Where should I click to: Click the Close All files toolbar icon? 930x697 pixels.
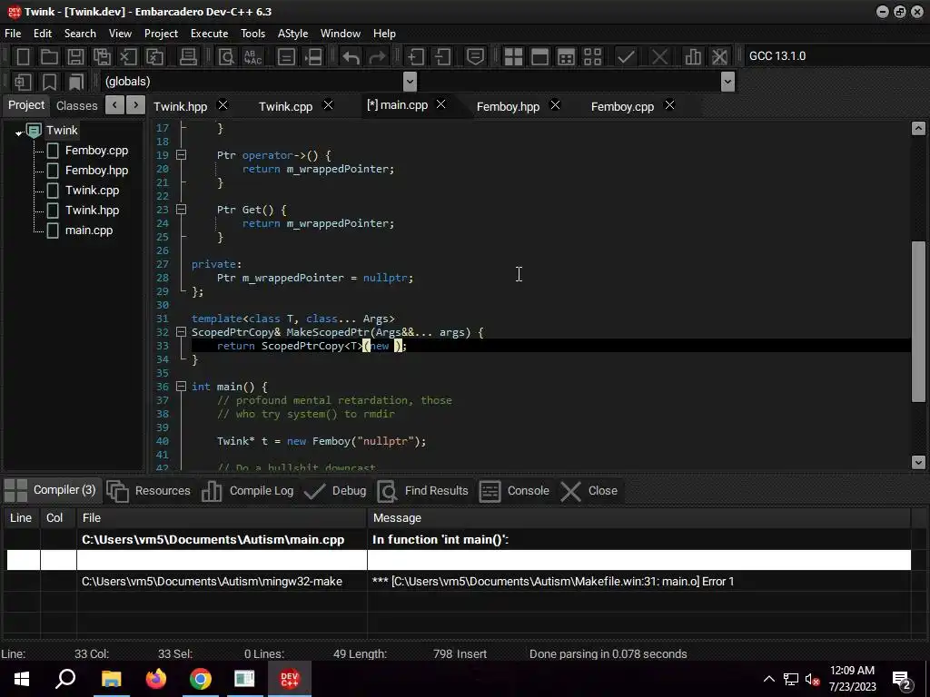(154, 57)
